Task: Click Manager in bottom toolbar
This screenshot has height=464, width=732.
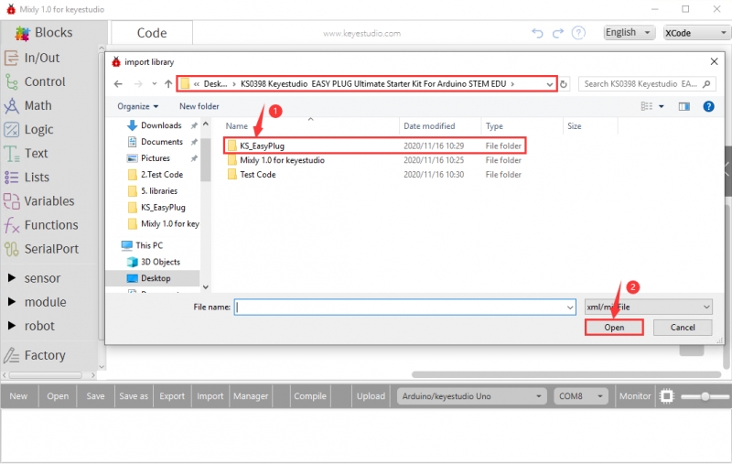Action: click(251, 396)
